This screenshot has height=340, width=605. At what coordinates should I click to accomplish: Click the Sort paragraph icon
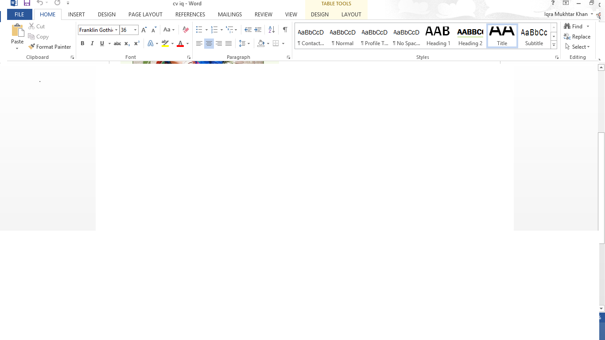point(271,30)
